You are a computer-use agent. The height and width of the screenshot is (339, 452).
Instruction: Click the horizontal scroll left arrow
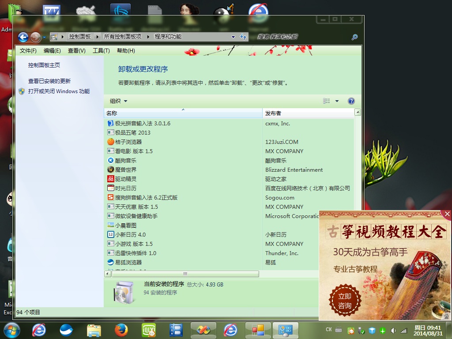coord(108,274)
